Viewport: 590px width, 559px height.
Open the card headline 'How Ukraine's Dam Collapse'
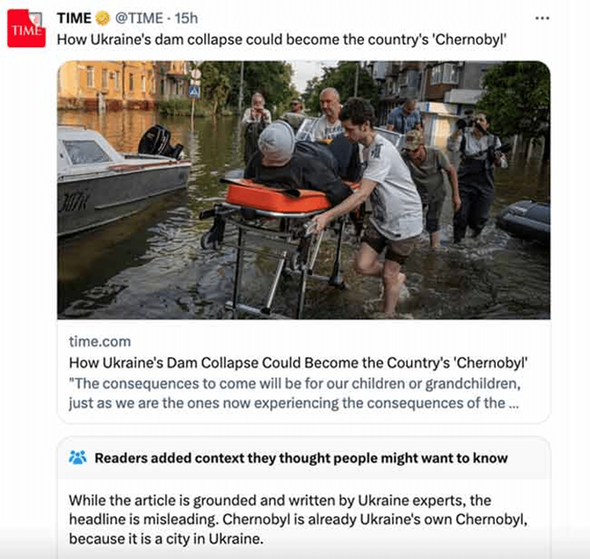click(298, 363)
